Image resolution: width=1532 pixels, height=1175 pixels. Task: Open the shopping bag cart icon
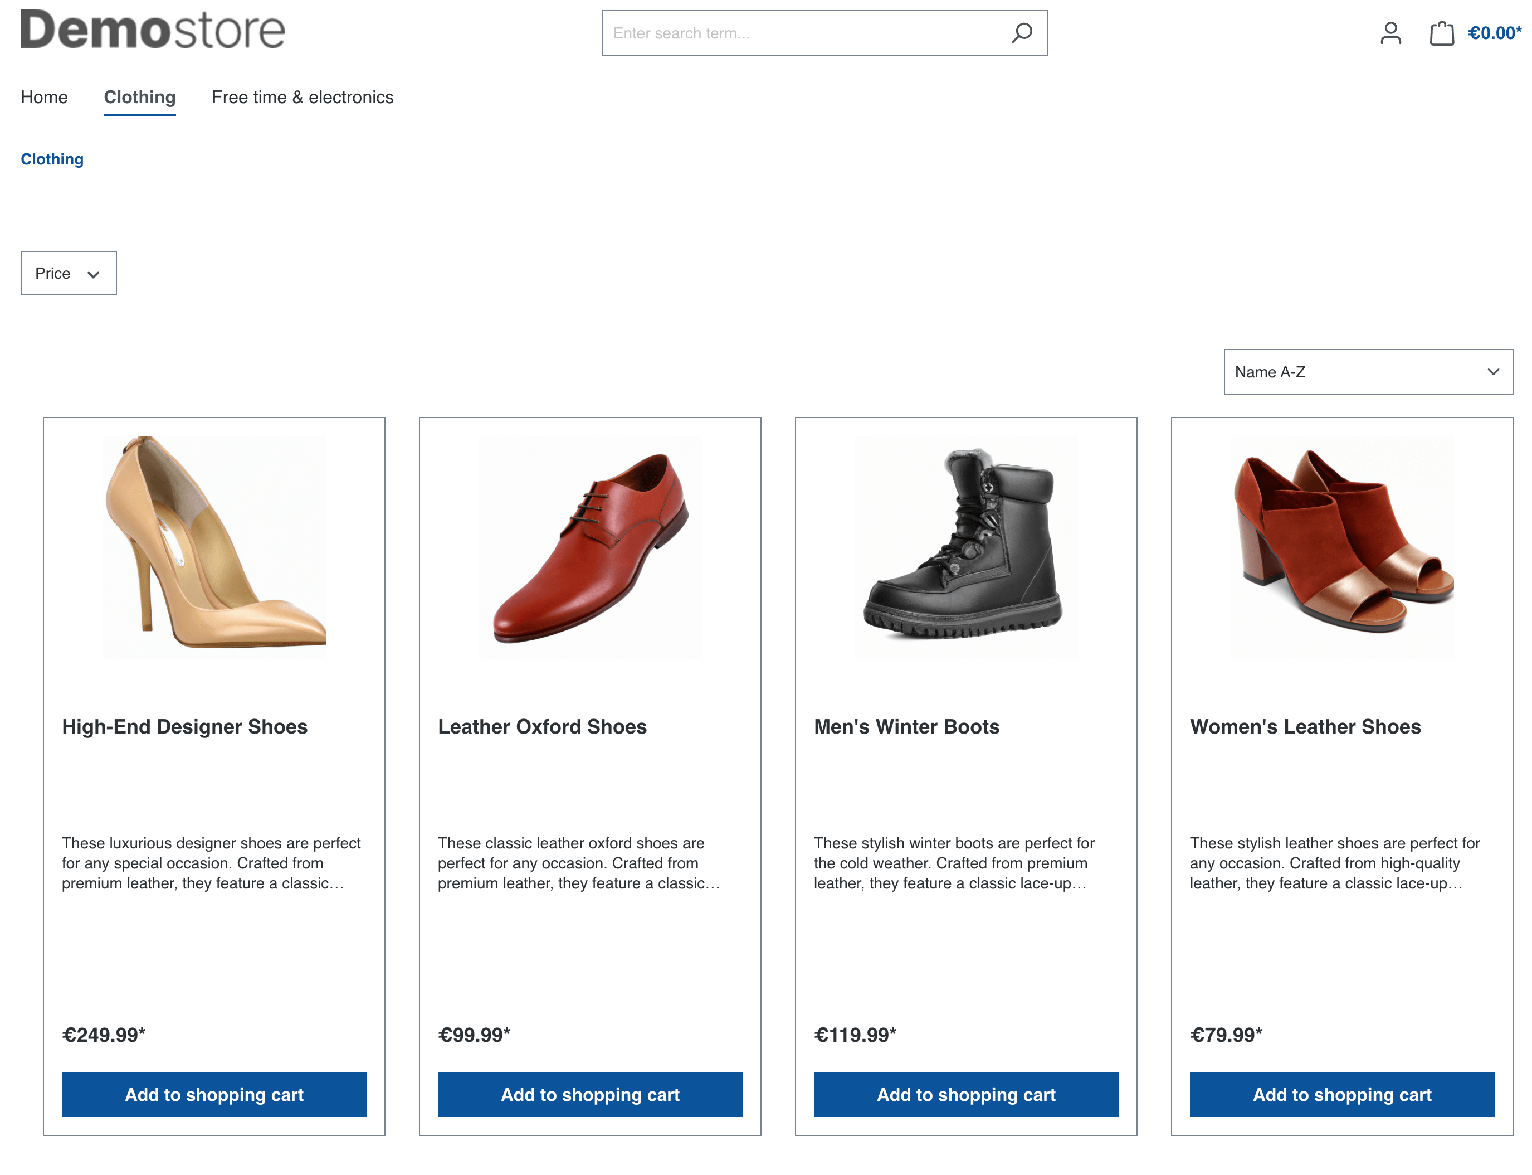pos(1441,33)
